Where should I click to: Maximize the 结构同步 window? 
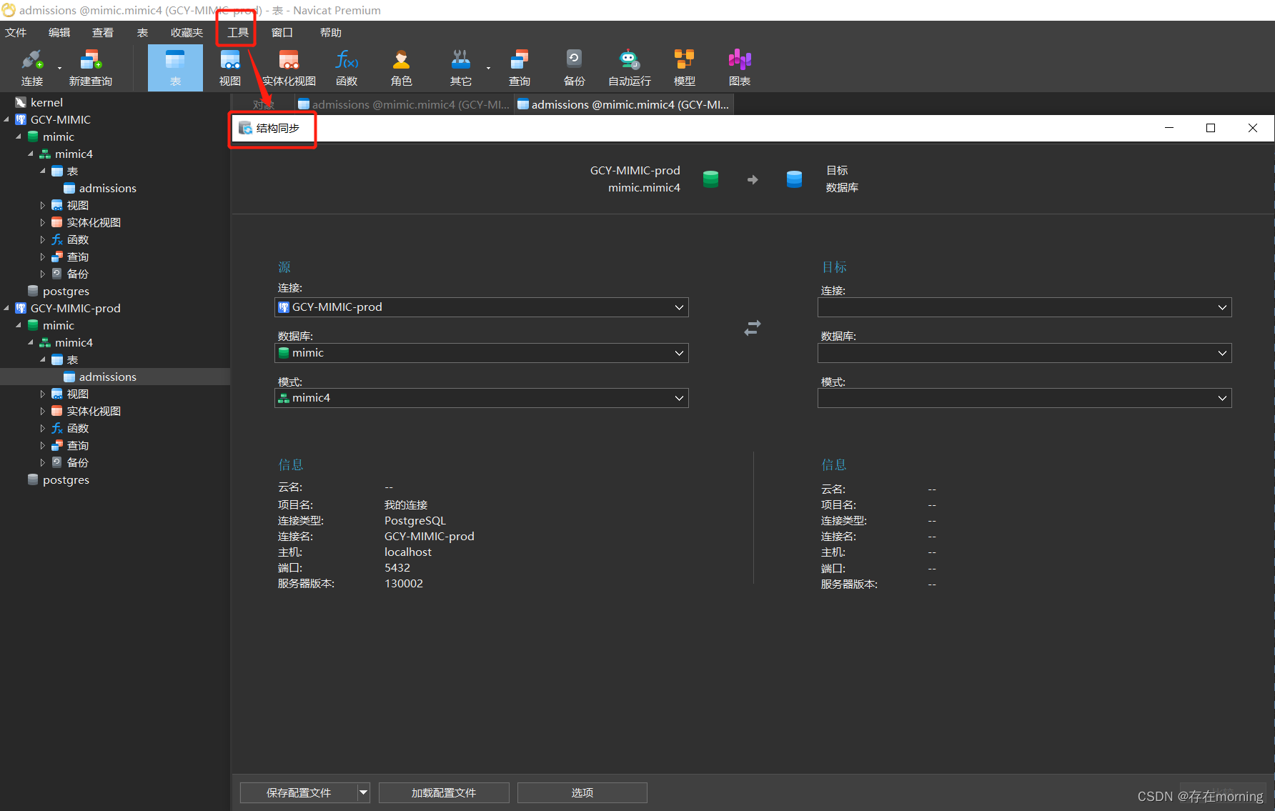point(1211,128)
